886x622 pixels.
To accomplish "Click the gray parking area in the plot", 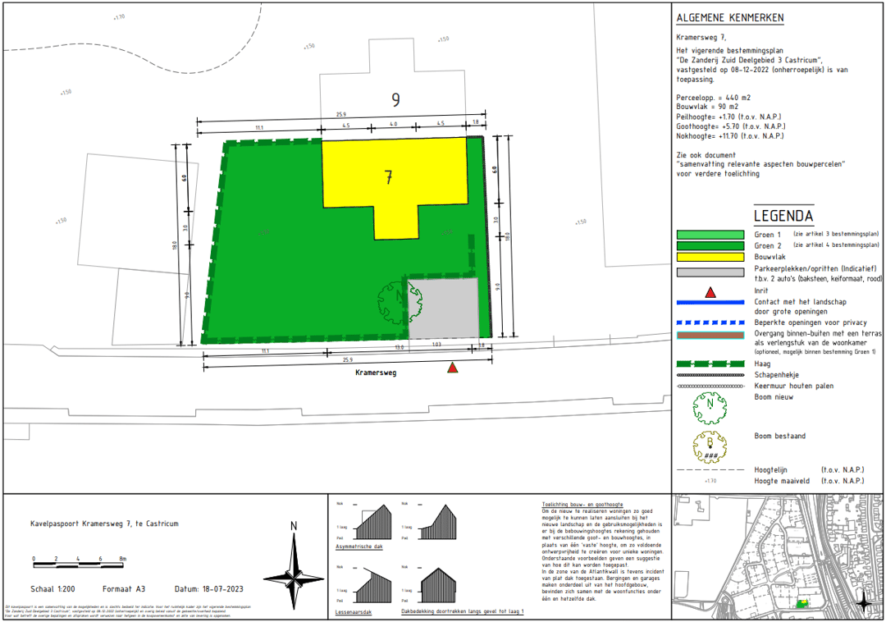I will click(443, 308).
